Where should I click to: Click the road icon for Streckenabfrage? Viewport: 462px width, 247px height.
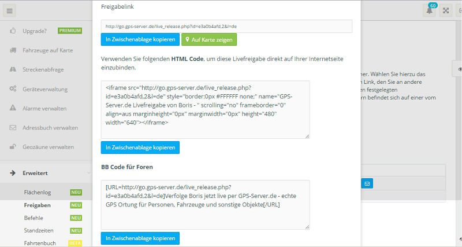point(13,69)
